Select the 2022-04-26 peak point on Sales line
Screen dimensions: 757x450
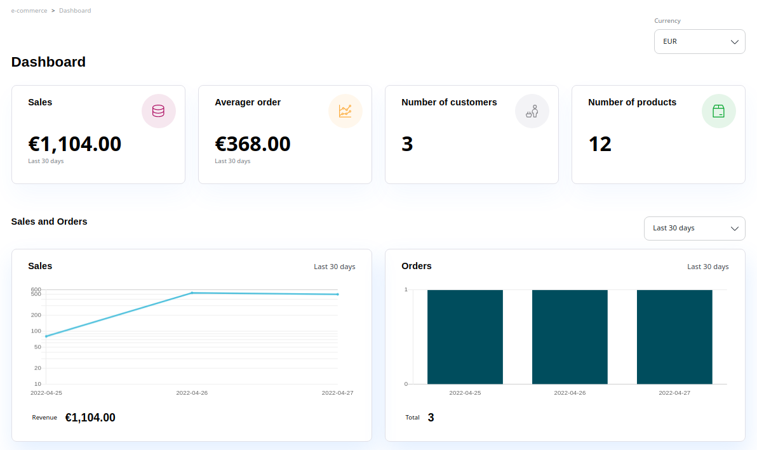(192, 293)
